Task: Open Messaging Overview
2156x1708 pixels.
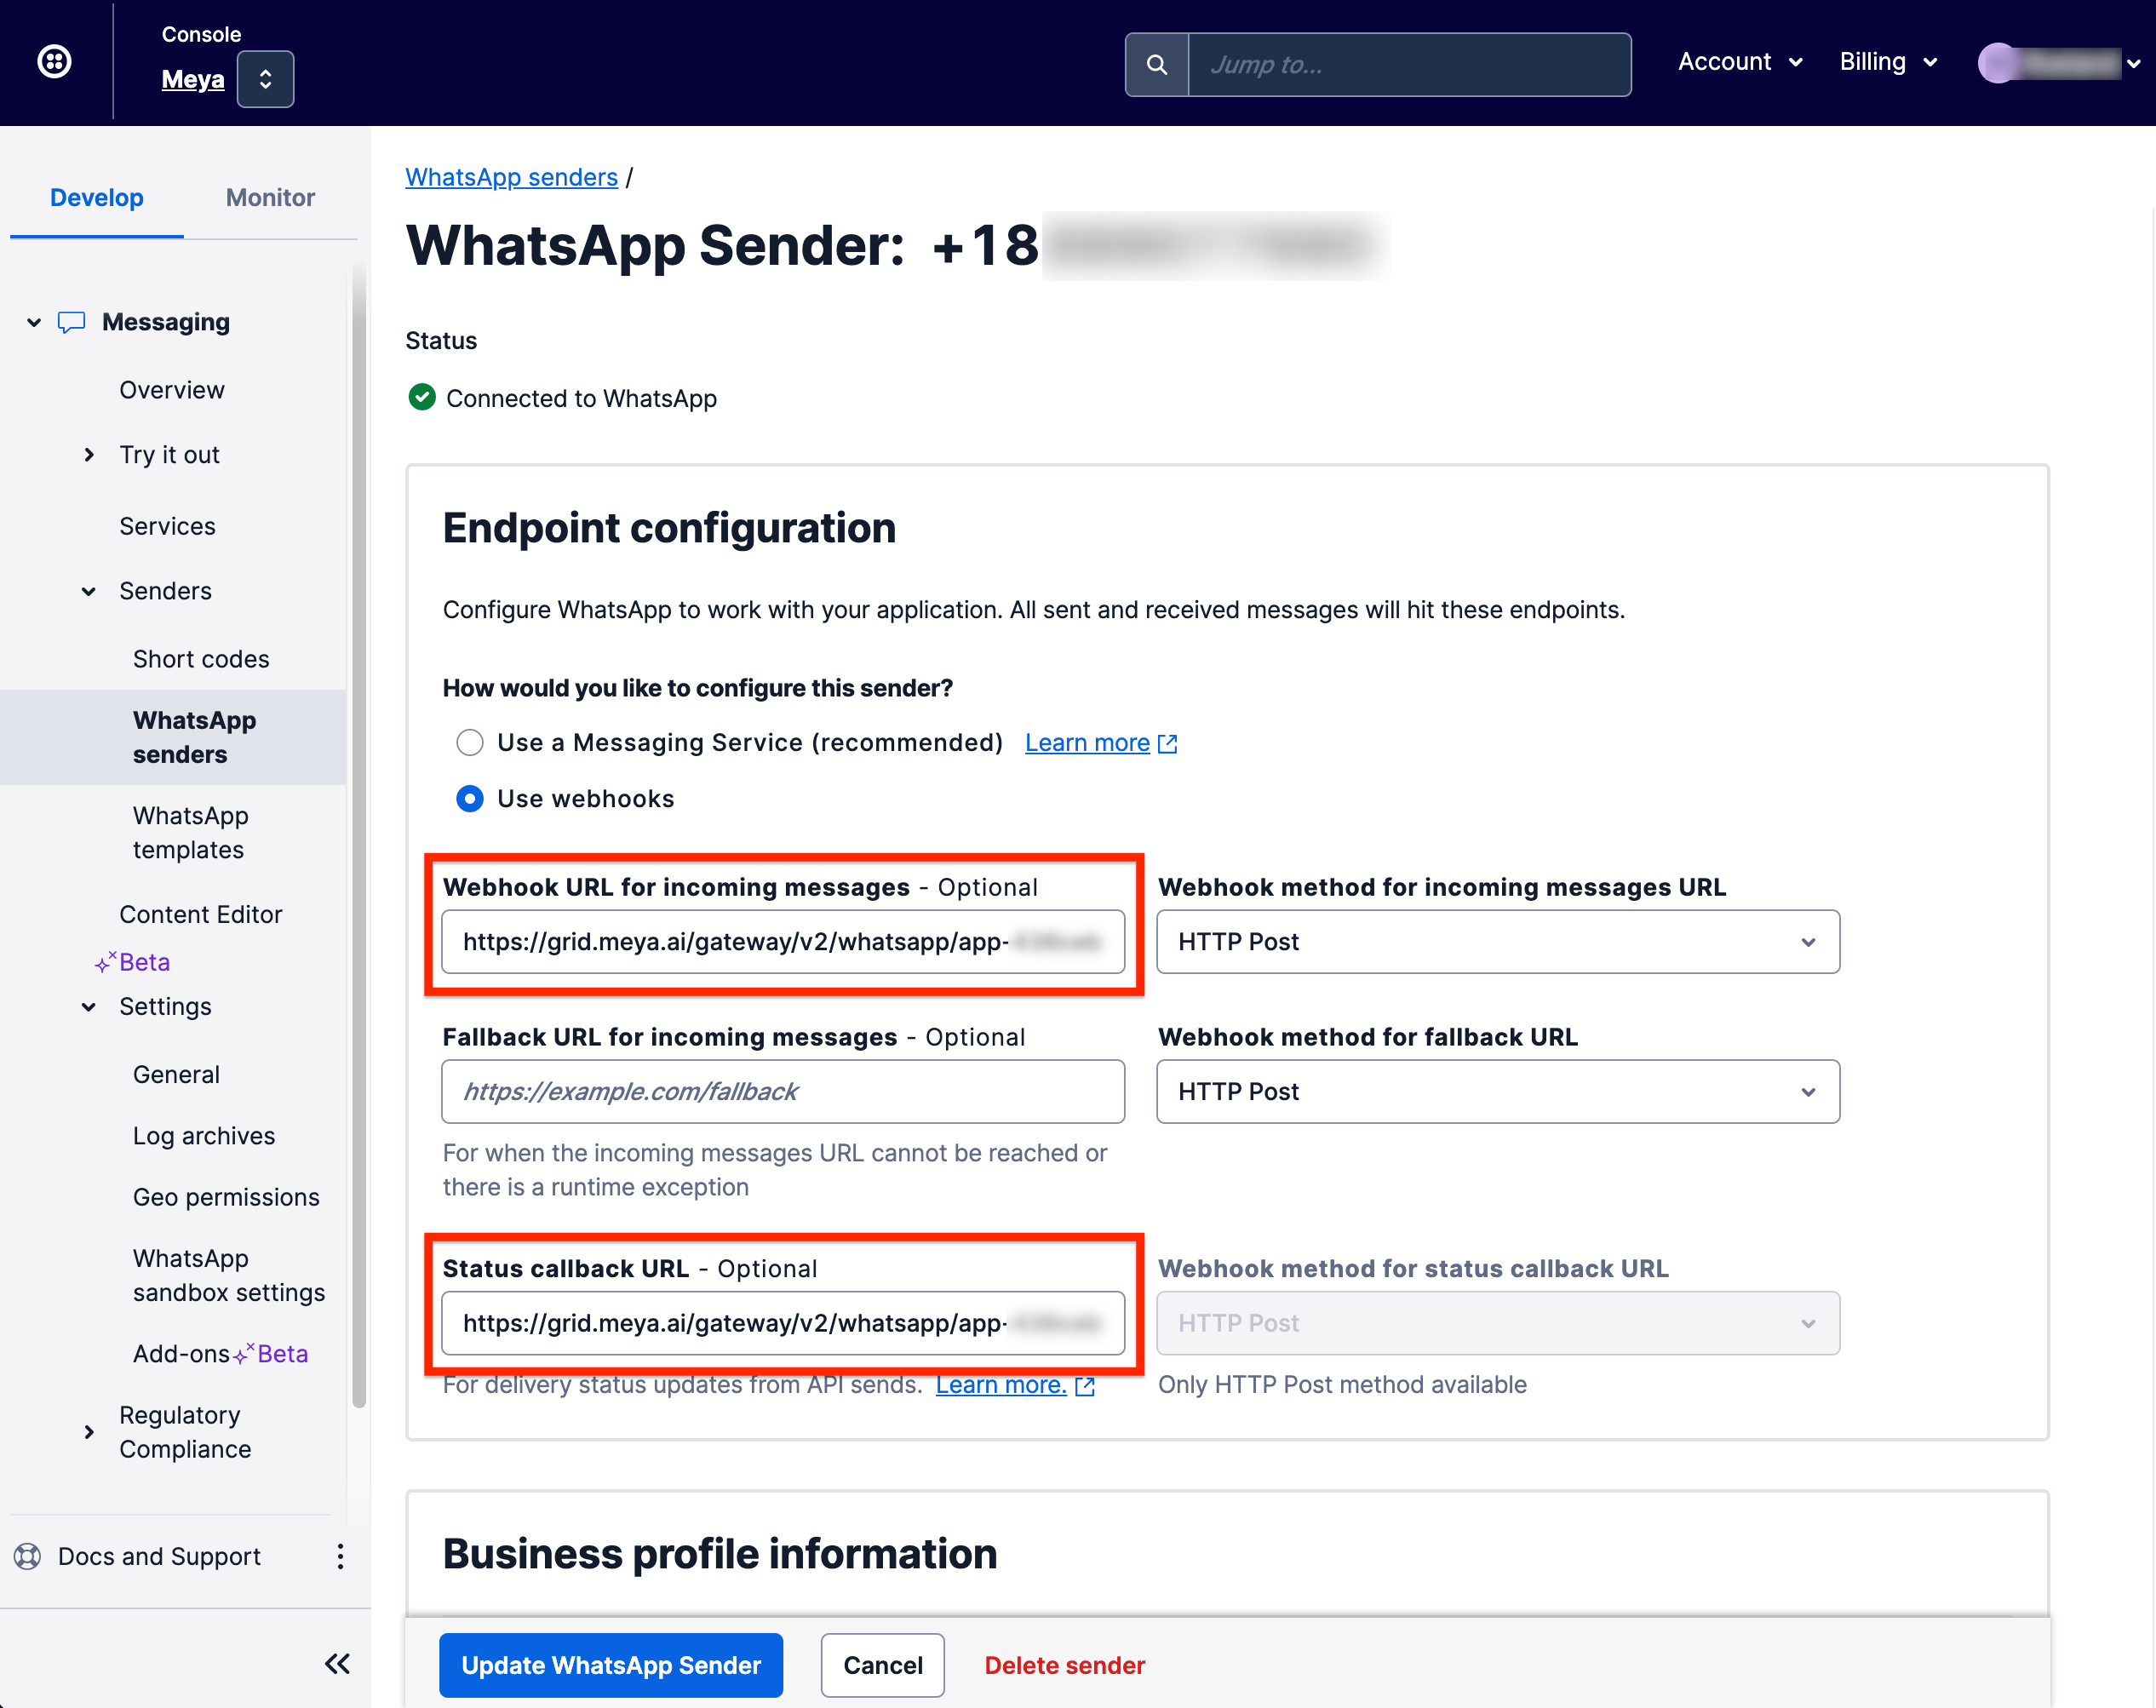Action: 172,390
